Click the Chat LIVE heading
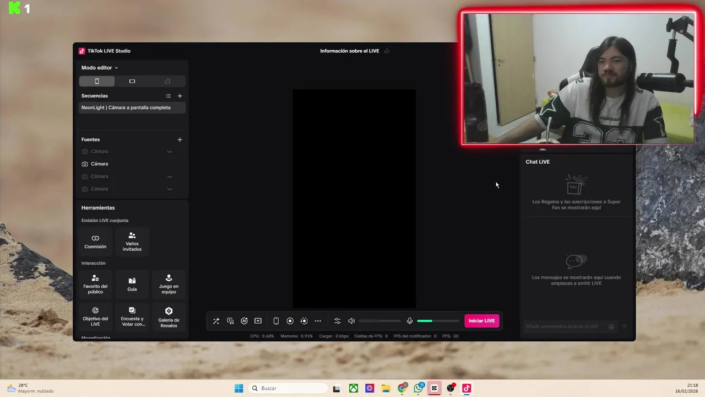 tap(538, 162)
